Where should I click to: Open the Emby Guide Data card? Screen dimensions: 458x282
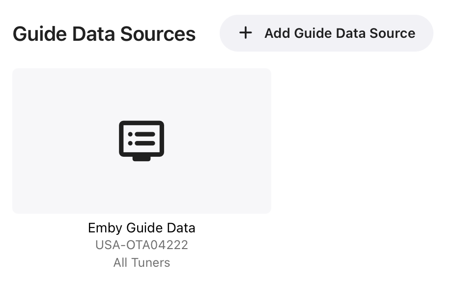coord(142,141)
